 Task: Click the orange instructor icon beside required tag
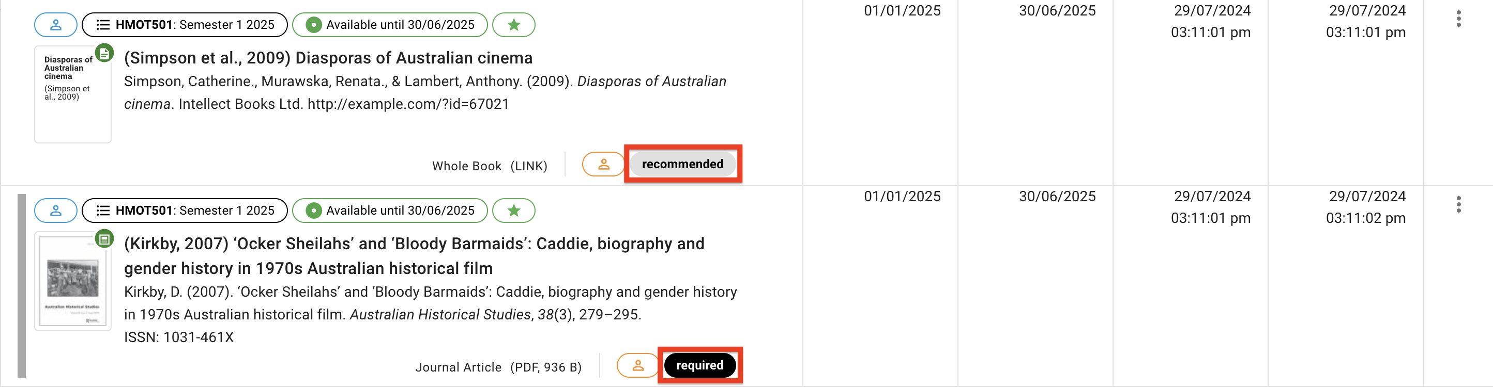pos(637,365)
